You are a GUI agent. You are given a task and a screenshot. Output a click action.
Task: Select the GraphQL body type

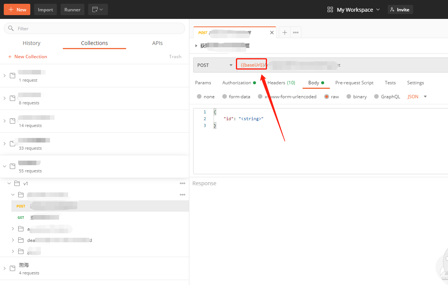[376, 96]
